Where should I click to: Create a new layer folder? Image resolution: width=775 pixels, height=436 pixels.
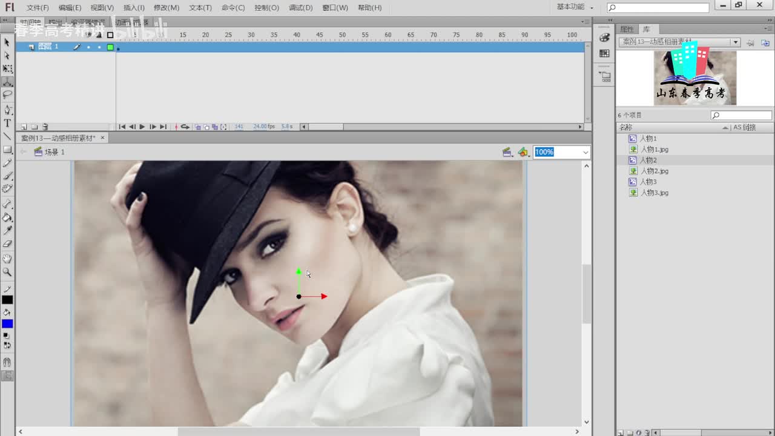coord(35,127)
